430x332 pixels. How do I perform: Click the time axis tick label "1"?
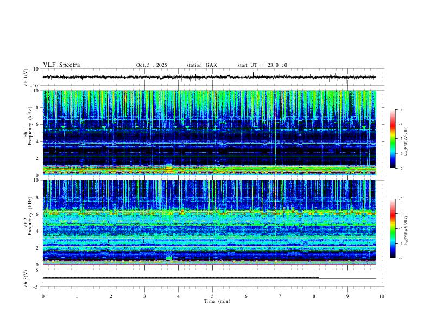(77, 296)
